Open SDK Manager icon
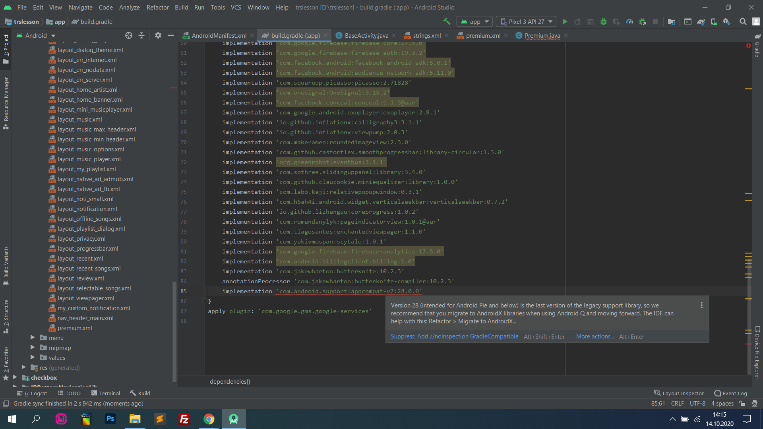Viewport: 763px width, 429px height. tap(727, 21)
